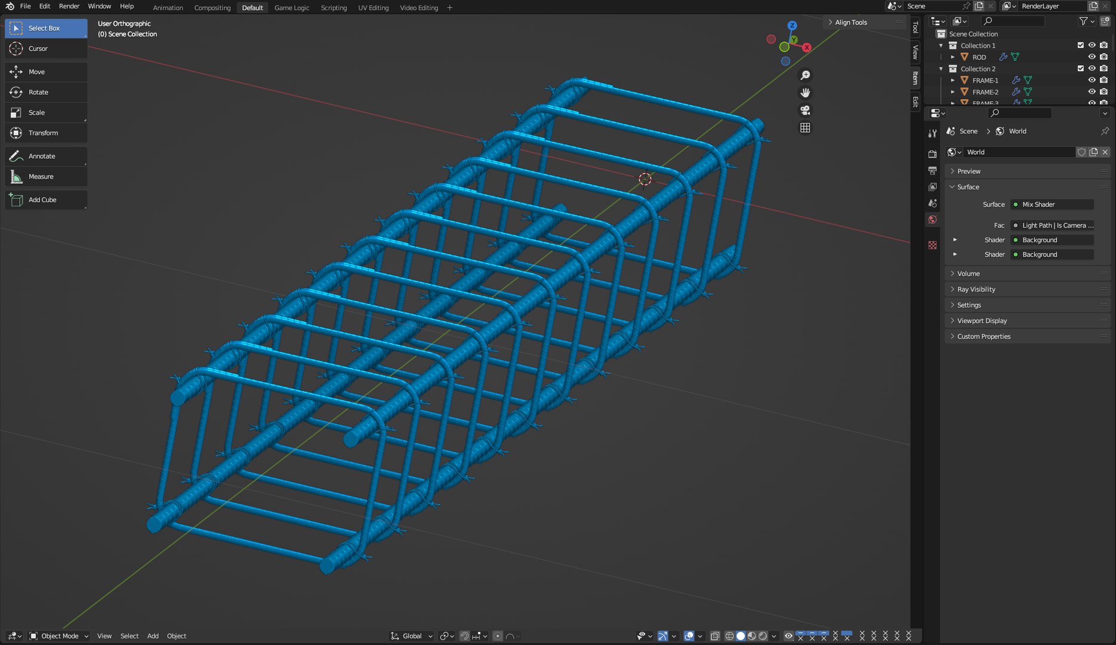The height and width of the screenshot is (645, 1116).
Task: Expand the Align Tools panel
Action: coord(864,22)
